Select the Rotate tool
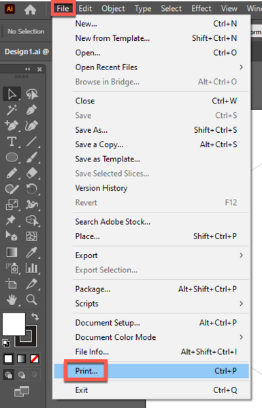Image resolution: width=262 pixels, height=408 pixels. [32, 189]
